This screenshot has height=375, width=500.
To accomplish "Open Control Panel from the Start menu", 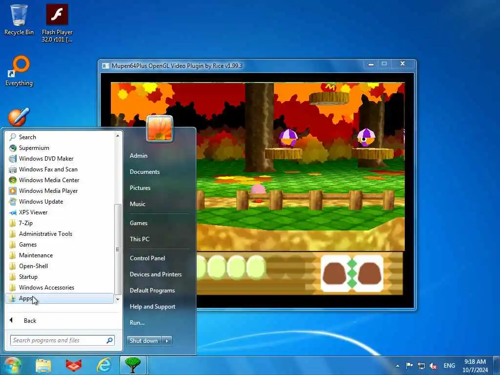I will (147, 258).
